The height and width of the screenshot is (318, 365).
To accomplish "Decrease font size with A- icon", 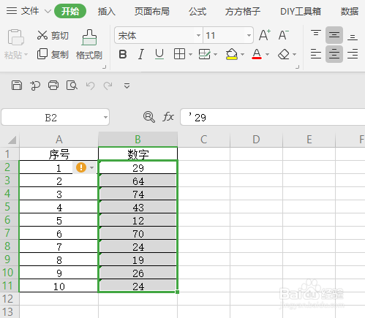I will [x=283, y=36].
